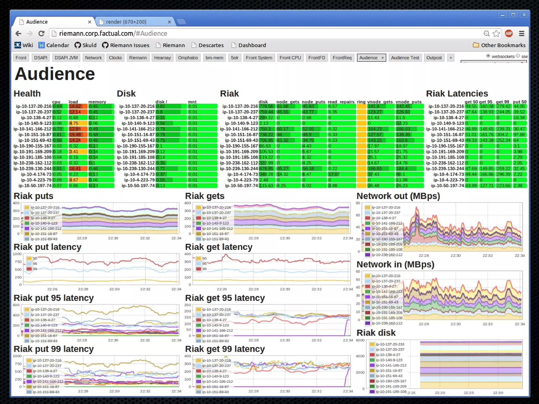Open the Audience Test workspace
Image resolution: width=539 pixels, height=404 pixels.
(405, 58)
